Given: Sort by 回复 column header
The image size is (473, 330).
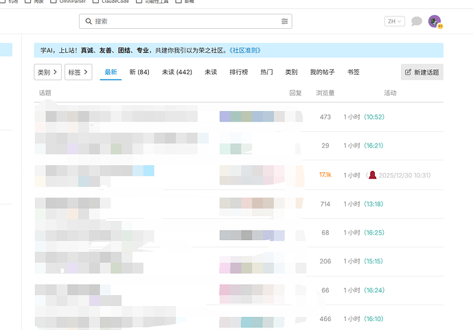Looking at the screenshot, I should point(296,93).
